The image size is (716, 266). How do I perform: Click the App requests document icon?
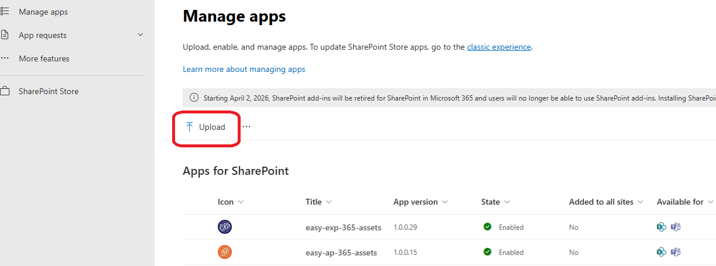point(5,35)
